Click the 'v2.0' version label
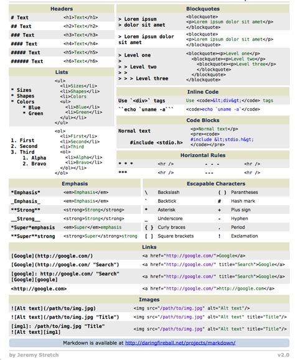Viewport: 295px width, 360px height. tap(284, 355)
